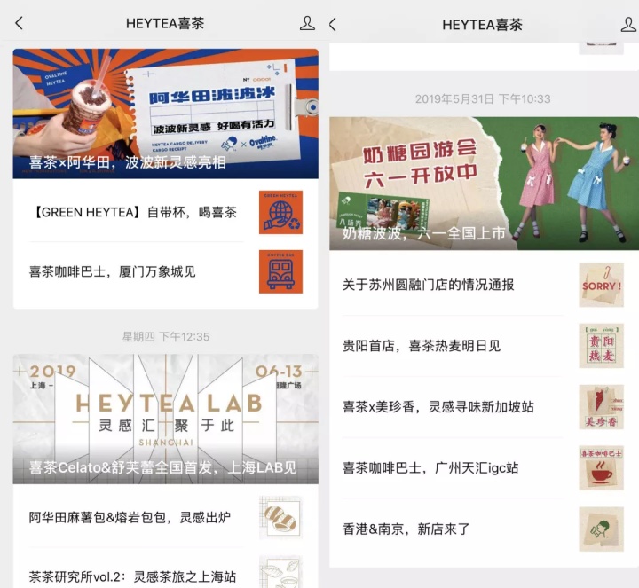Tap the SORRY! thumbnail
639x588 pixels.
pos(601,285)
